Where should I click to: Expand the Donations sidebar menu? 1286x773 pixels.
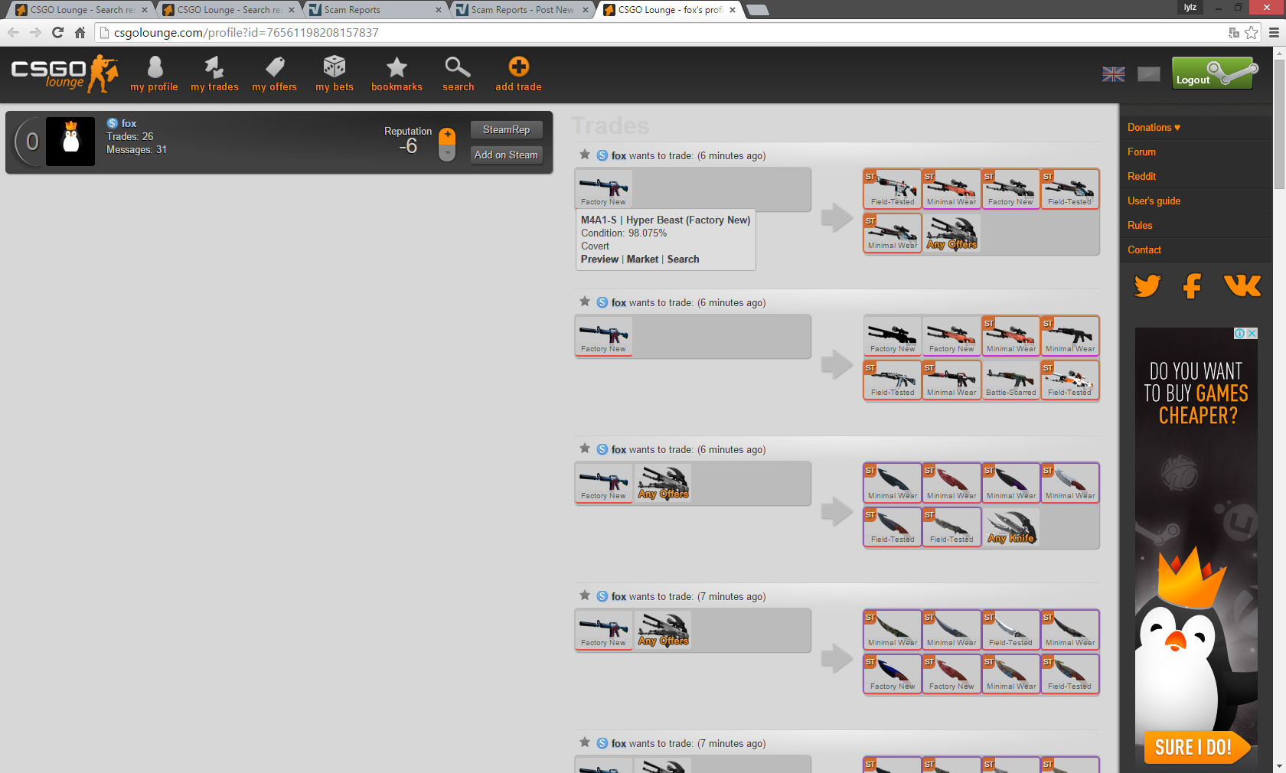tap(1154, 128)
